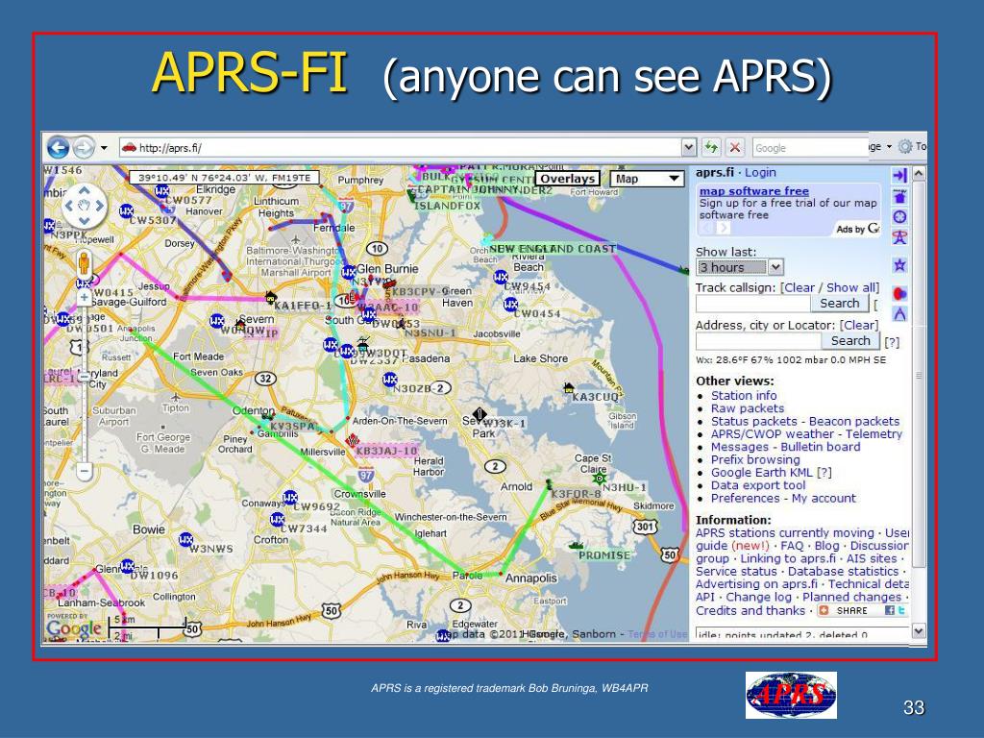Image resolution: width=984 pixels, height=738 pixels.
Task: Open the Station info view
Action: (744, 395)
